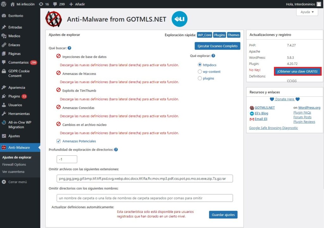
Task: Open the WordPress.org link
Action: 309,108
